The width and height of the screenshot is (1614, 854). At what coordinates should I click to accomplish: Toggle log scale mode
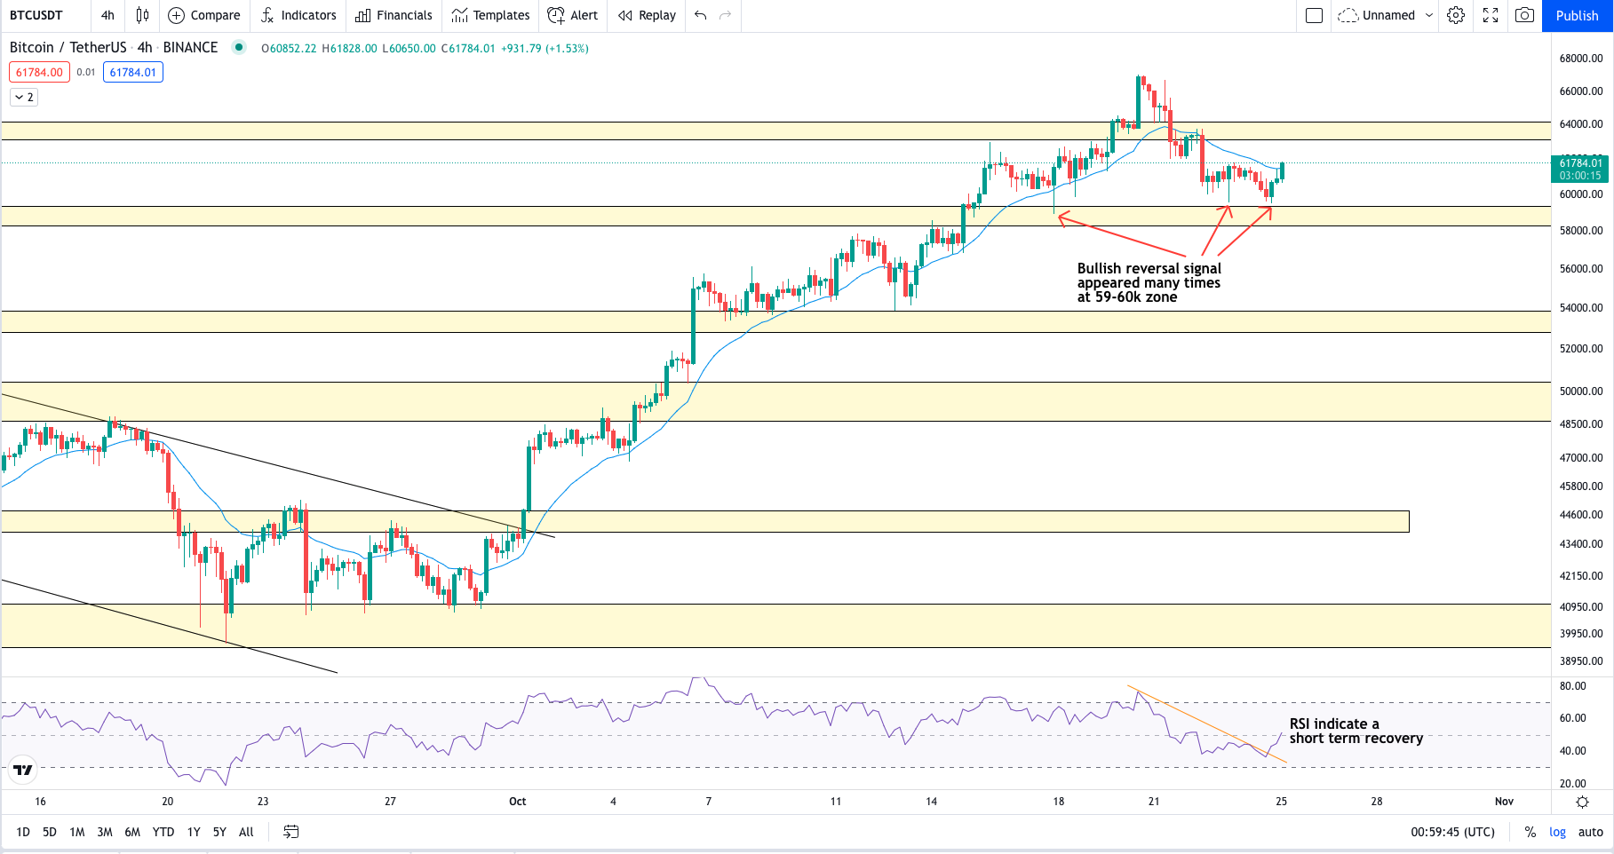(1558, 832)
